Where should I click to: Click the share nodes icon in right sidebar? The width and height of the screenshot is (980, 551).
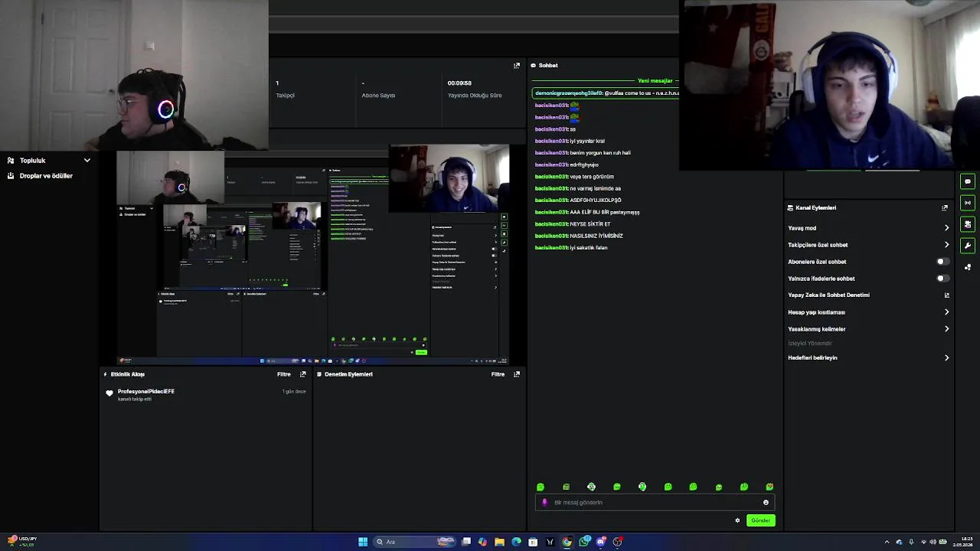(968, 267)
